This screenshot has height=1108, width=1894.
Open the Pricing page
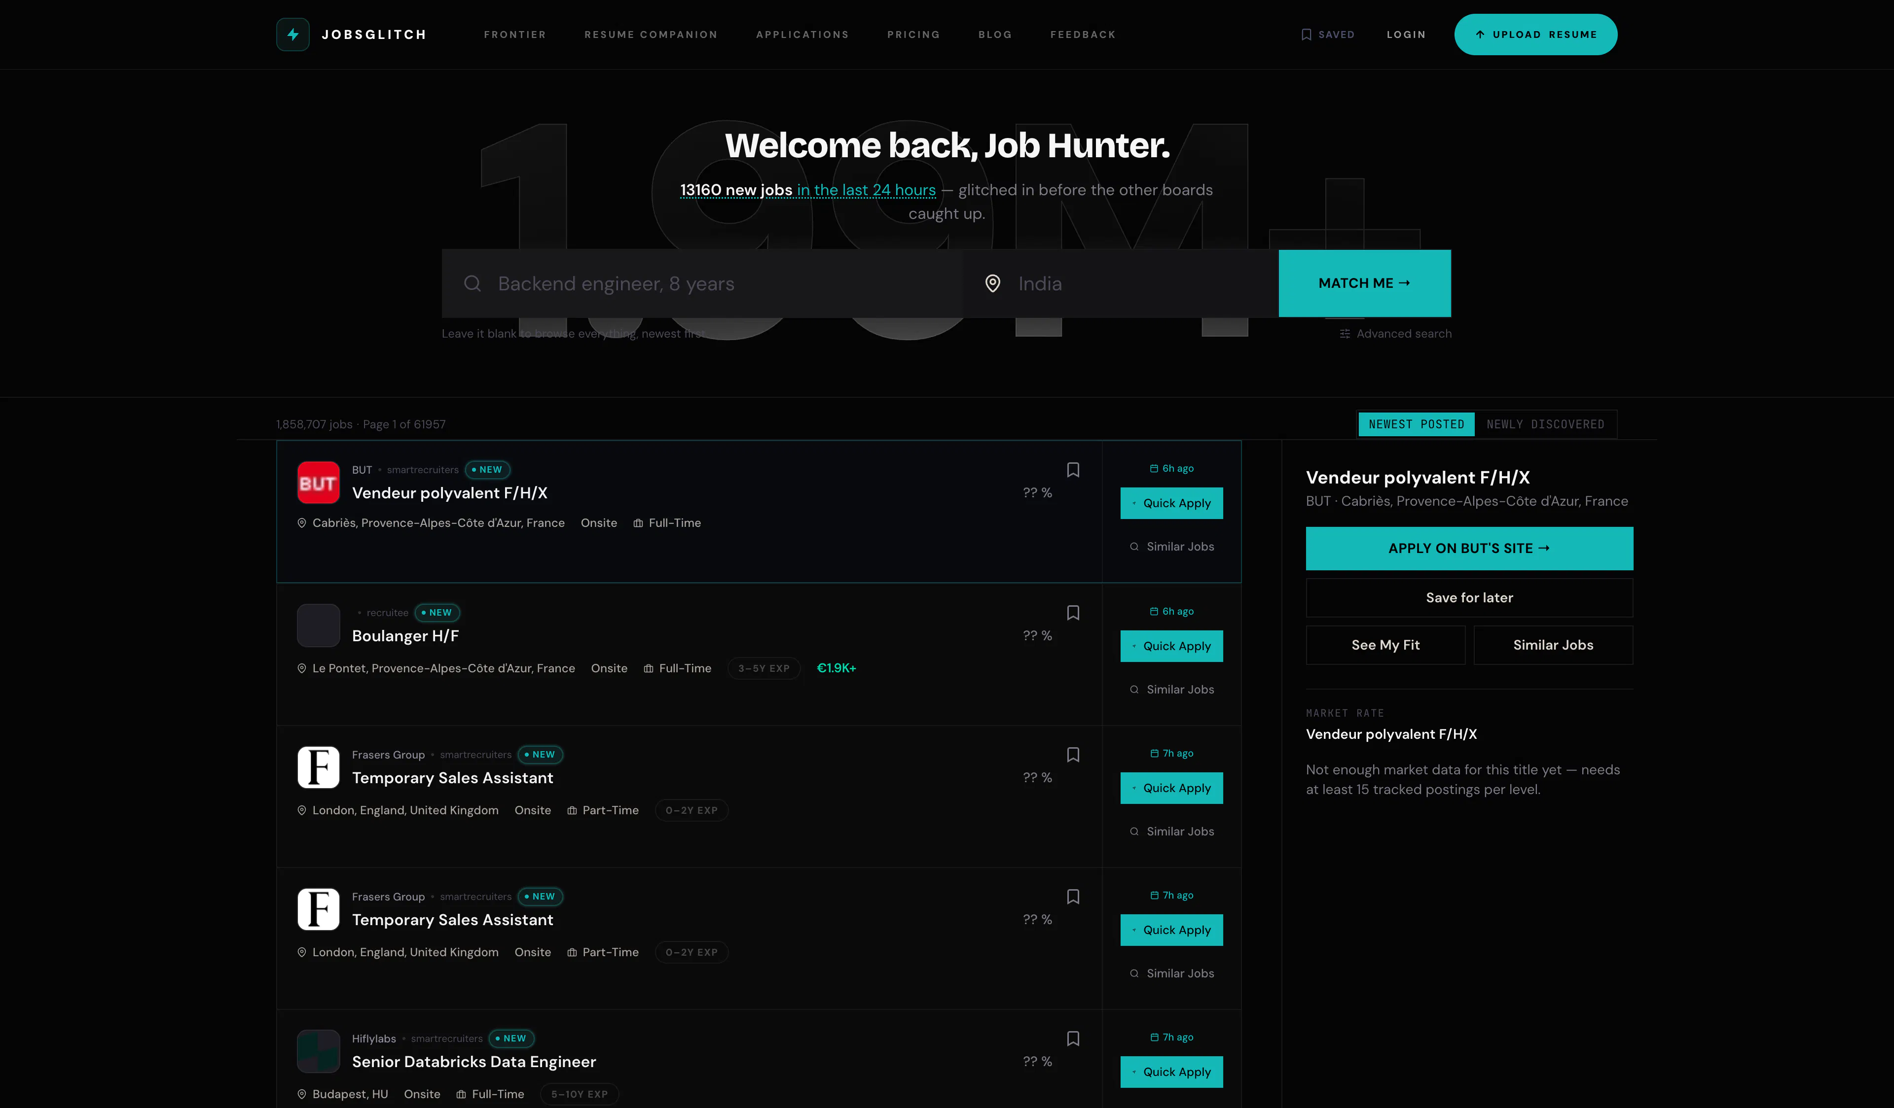[913, 35]
